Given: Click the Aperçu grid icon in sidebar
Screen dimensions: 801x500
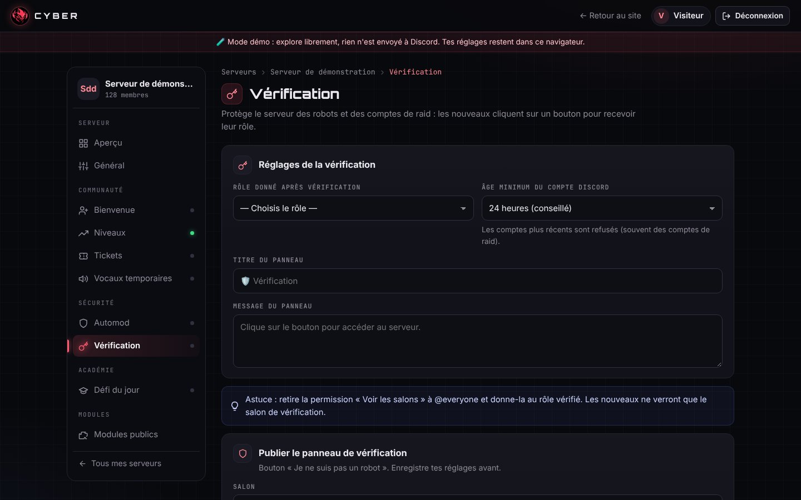Looking at the screenshot, I should [83, 143].
